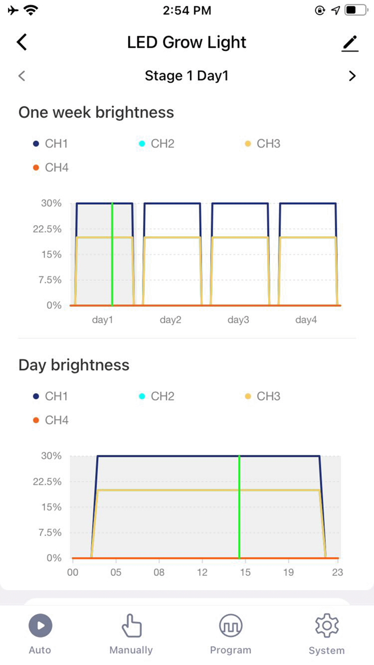Hide CH3 series in Day brightness legend

coord(262,397)
